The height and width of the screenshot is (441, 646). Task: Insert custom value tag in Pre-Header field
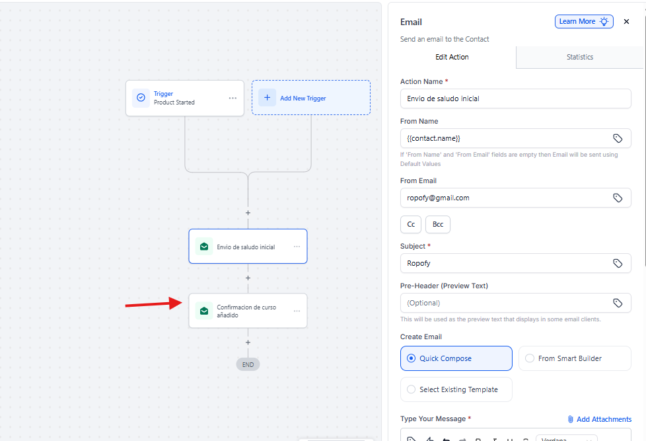(x=618, y=303)
